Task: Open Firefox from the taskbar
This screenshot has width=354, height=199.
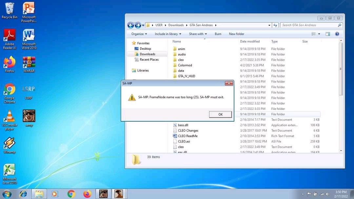Action: (87, 194)
